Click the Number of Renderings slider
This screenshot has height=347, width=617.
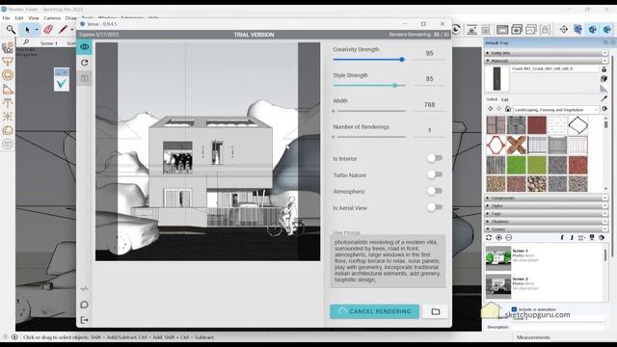tap(369, 137)
